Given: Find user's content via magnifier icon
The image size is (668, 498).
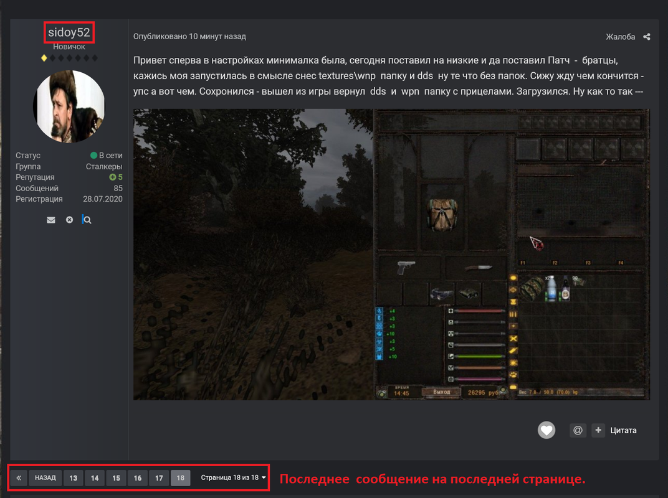Looking at the screenshot, I should [87, 220].
